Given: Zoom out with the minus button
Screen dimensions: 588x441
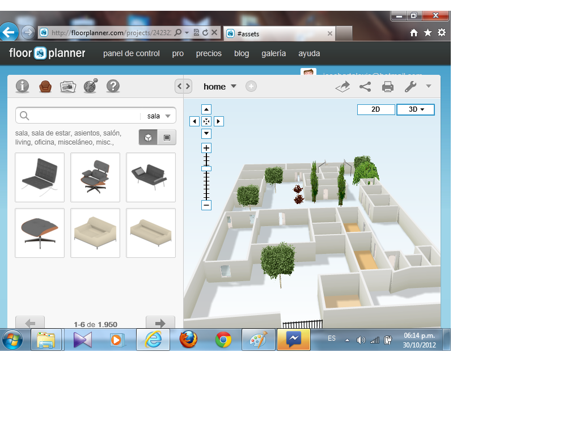Looking at the screenshot, I should coord(206,205).
